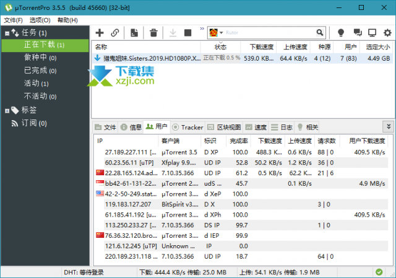This screenshot has width=396, height=278.
Task: Click flag icon of peer 76.36.32.120
Action: pos(100,235)
